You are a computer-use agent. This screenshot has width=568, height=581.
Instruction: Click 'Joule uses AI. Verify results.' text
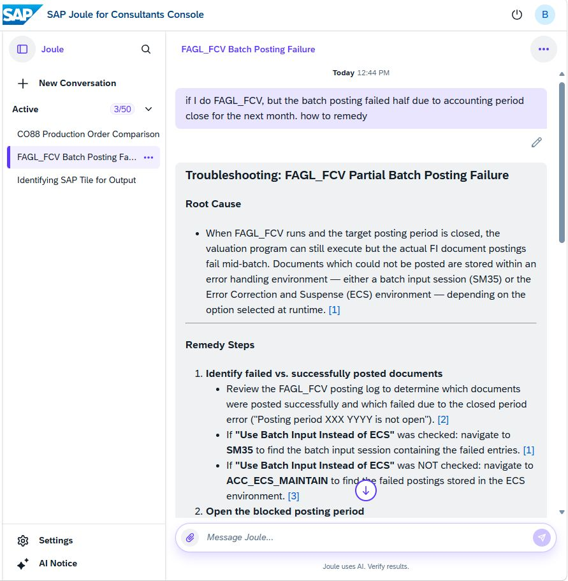(365, 566)
